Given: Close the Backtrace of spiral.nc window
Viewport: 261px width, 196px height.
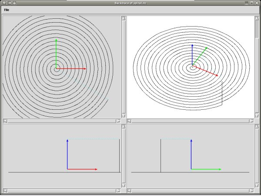Looking at the screenshot, I should 257,3.
